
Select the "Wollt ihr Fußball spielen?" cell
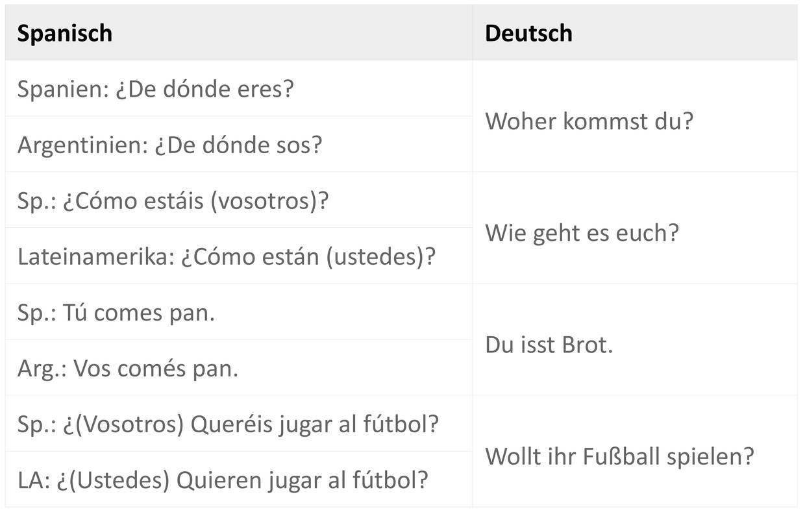pyautogui.click(x=619, y=456)
